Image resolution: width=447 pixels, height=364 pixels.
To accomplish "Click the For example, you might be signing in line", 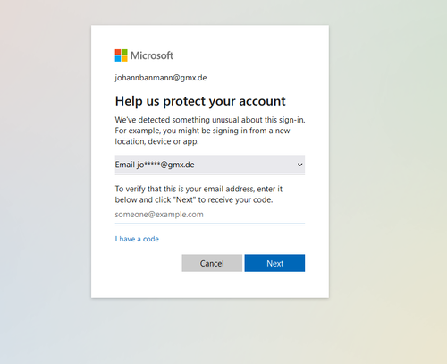I will 203,131.
